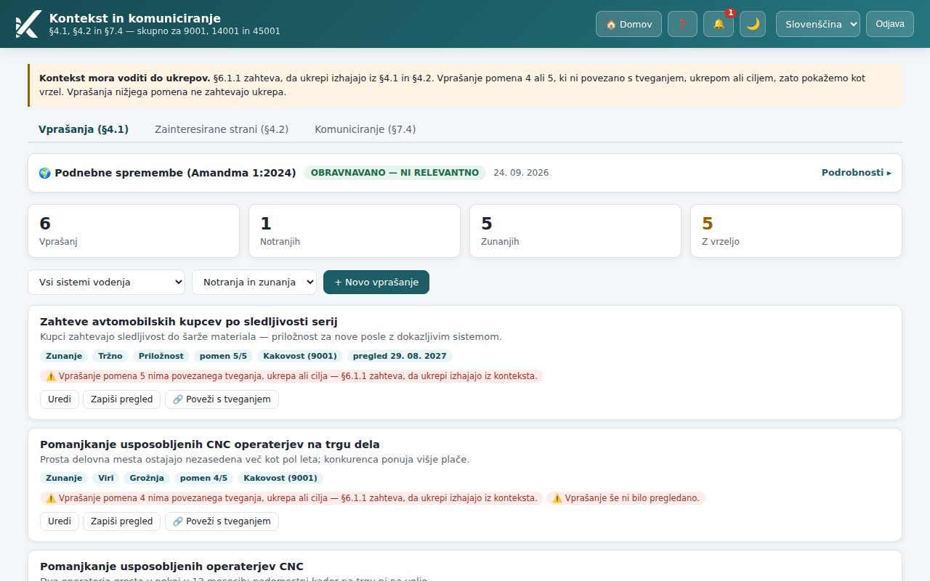Click the Grožnja tag
930x581 pixels.
pyautogui.click(x=147, y=479)
